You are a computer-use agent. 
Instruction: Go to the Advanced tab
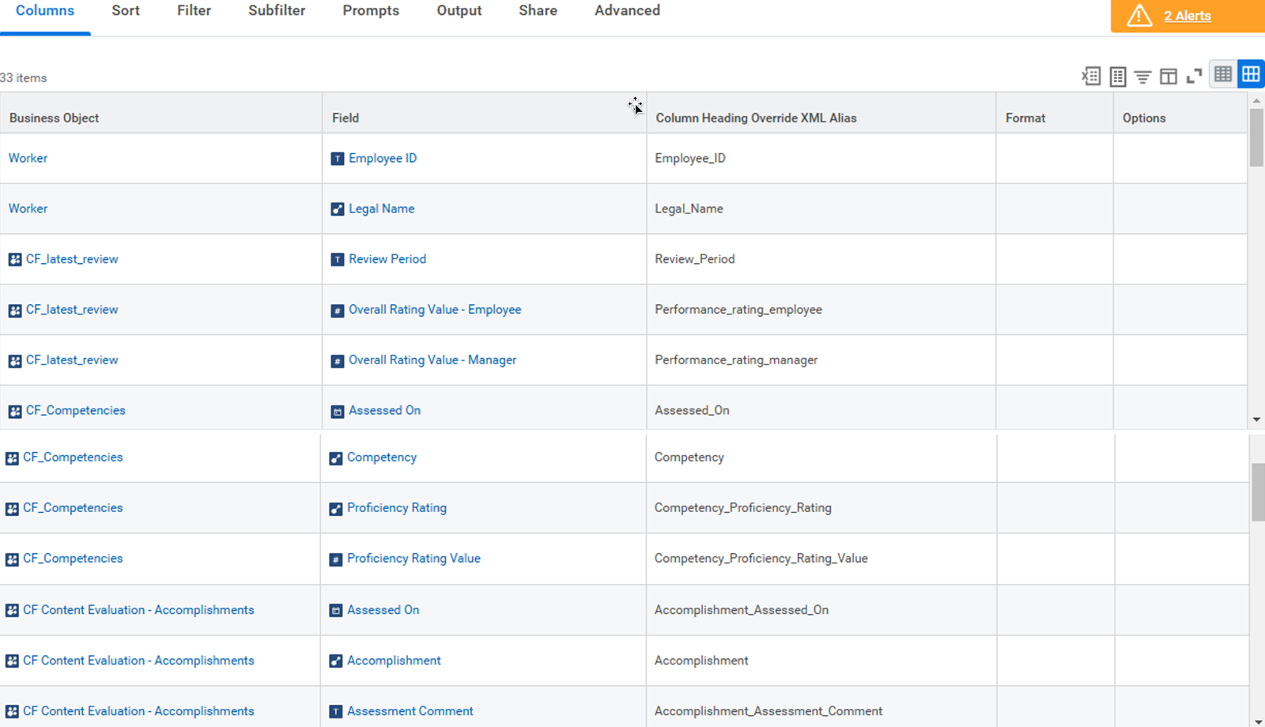627,11
